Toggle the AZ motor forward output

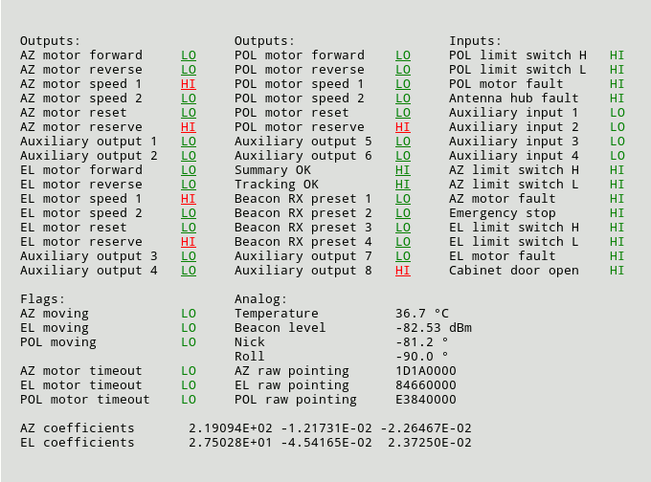188,55
